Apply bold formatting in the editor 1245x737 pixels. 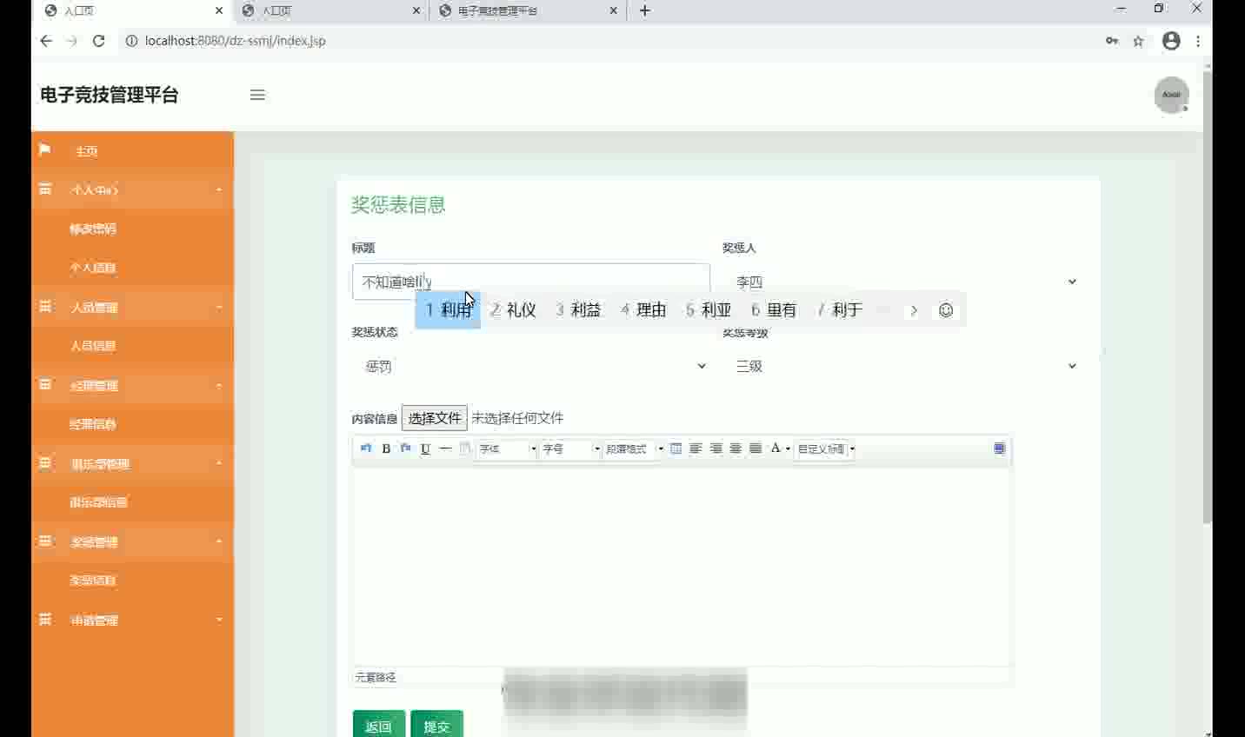click(386, 448)
